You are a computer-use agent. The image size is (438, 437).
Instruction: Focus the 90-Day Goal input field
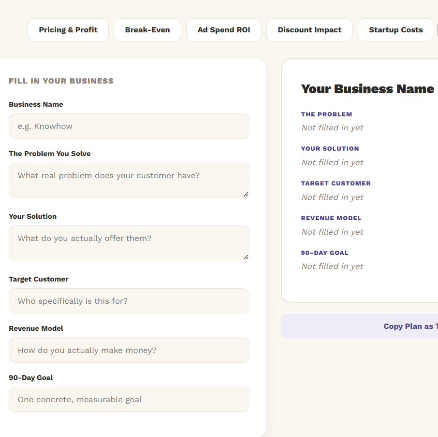[x=129, y=399]
